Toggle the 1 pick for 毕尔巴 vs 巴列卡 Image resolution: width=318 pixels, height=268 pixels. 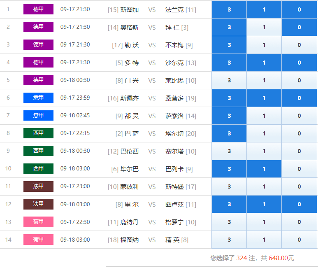(x=264, y=169)
